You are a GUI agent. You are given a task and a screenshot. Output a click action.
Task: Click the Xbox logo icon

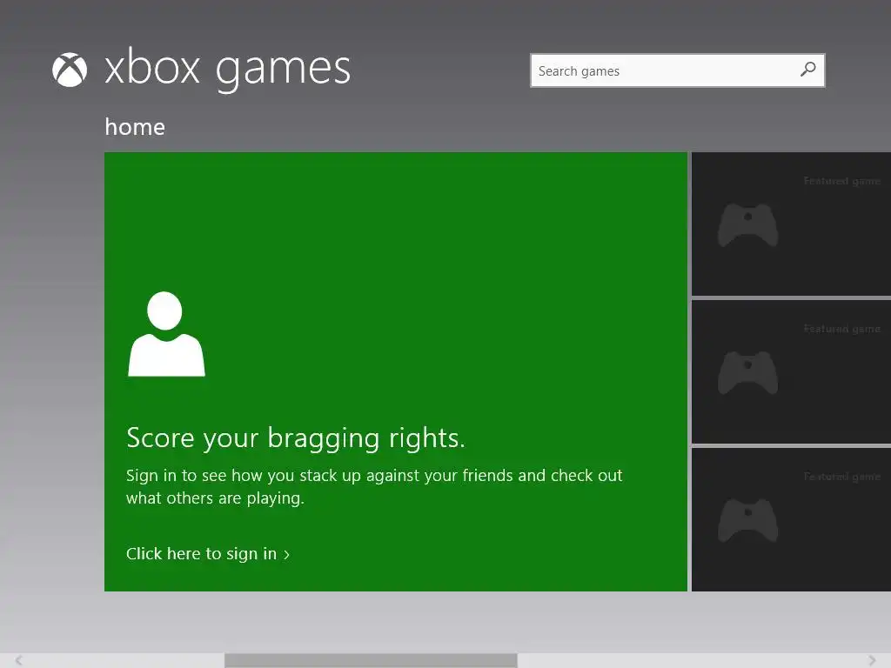tap(70, 70)
